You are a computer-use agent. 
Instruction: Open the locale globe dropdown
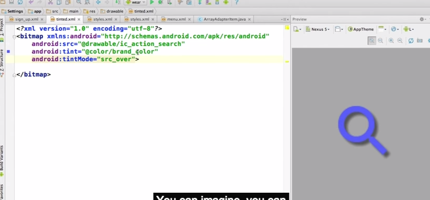coord(395,29)
